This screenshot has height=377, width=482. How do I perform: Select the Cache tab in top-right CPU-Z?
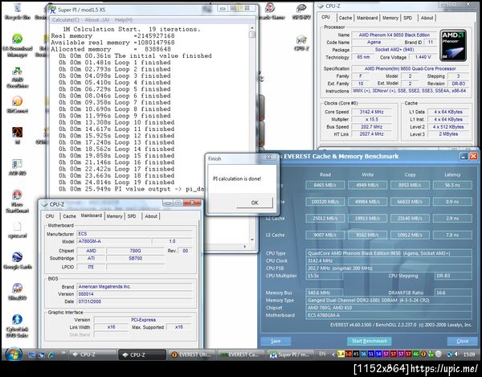[x=345, y=17]
